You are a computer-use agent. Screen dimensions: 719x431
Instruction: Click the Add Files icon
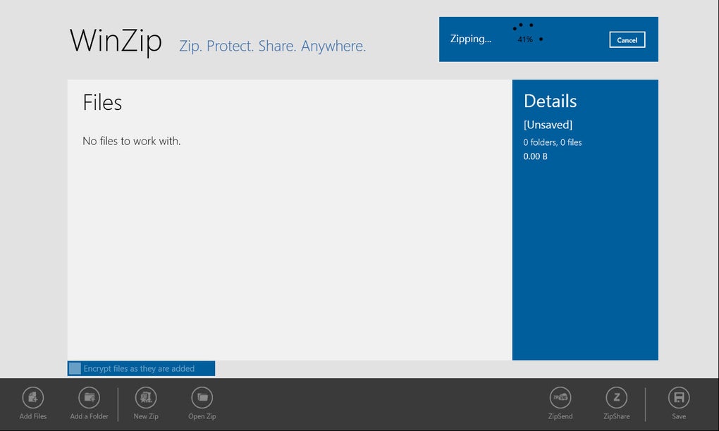pyautogui.click(x=33, y=398)
